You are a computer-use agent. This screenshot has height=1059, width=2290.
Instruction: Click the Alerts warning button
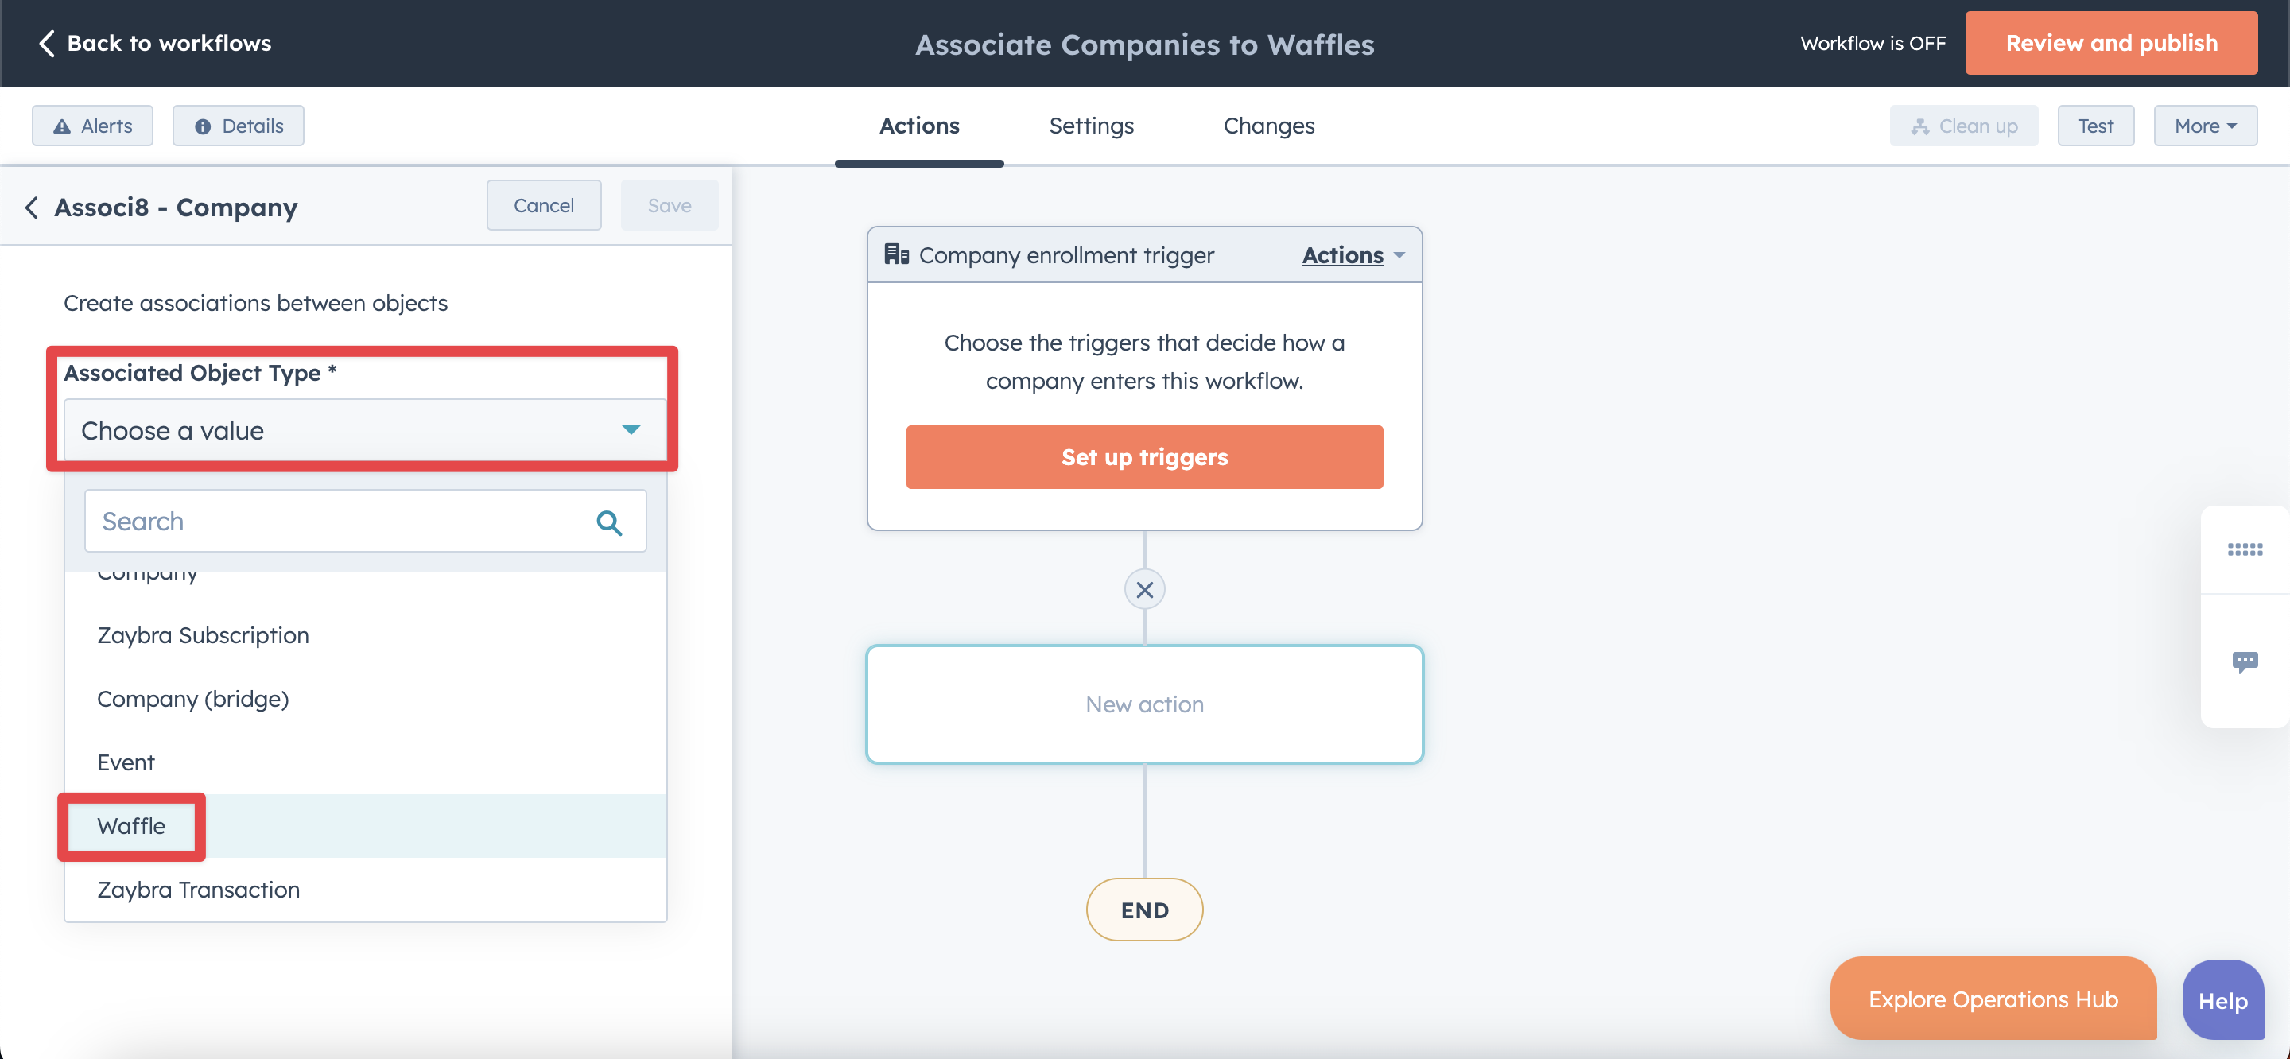pyautogui.click(x=92, y=126)
